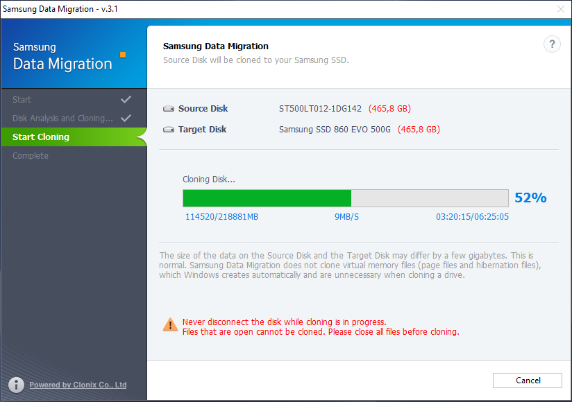Click the Never disconnect the disk warning line
The image size is (572, 402).
click(x=284, y=322)
